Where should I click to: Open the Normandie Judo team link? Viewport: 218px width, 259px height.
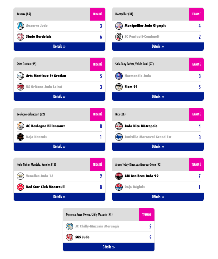click(138, 76)
